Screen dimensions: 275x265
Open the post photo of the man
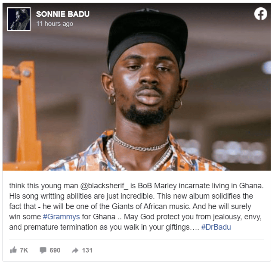[136, 87]
